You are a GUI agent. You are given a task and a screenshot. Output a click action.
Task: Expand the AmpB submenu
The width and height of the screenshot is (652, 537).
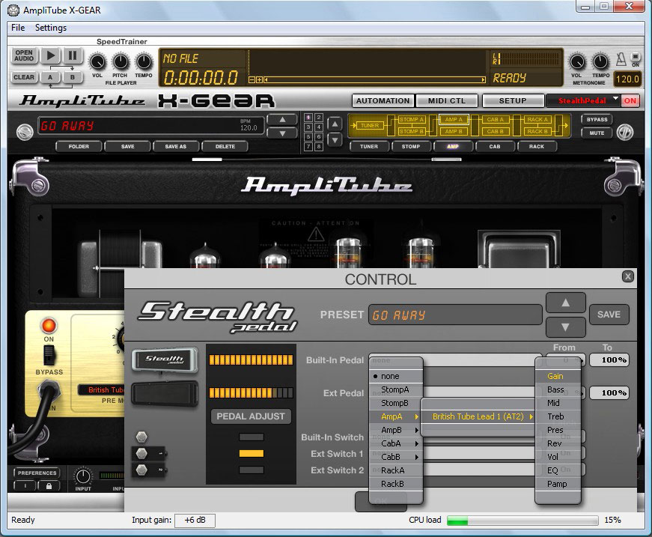396,430
